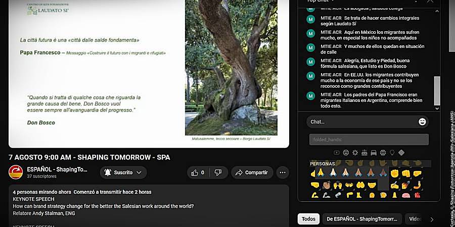Screen dimensions: 455x227
Task: Choose lightest skin tone folded hands
Action: click(333, 173)
